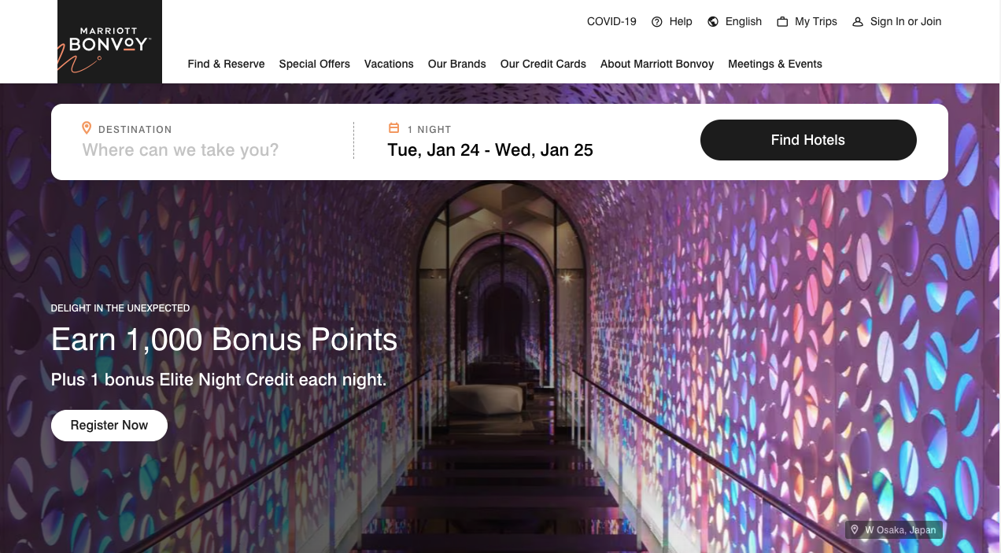Click the COVID-19 link
The height and width of the screenshot is (553, 1001).
click(611, 22)
